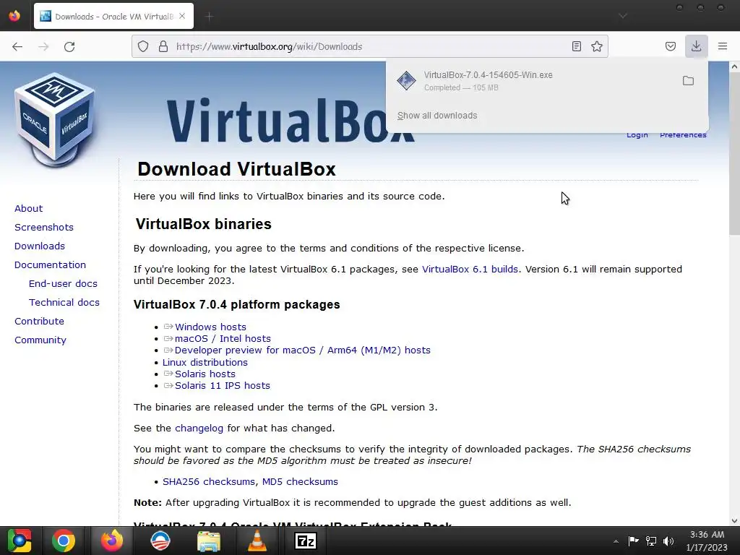Open the Documentation sidebar link

pyautogui.click(x=50, y=265)
